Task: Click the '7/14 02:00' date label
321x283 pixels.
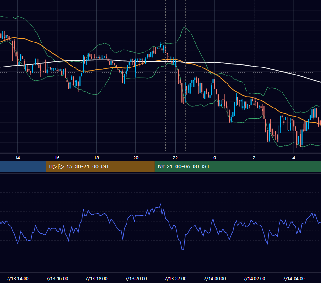Action: pos(254,278)
